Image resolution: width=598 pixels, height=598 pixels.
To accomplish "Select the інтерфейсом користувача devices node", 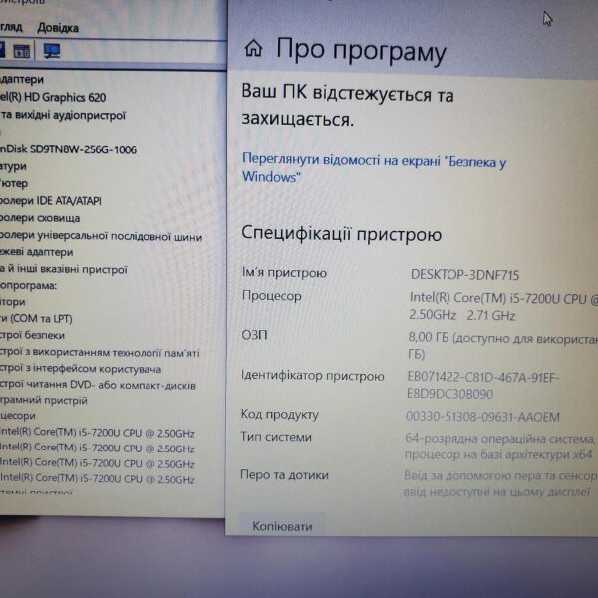I will coord(81,369).
